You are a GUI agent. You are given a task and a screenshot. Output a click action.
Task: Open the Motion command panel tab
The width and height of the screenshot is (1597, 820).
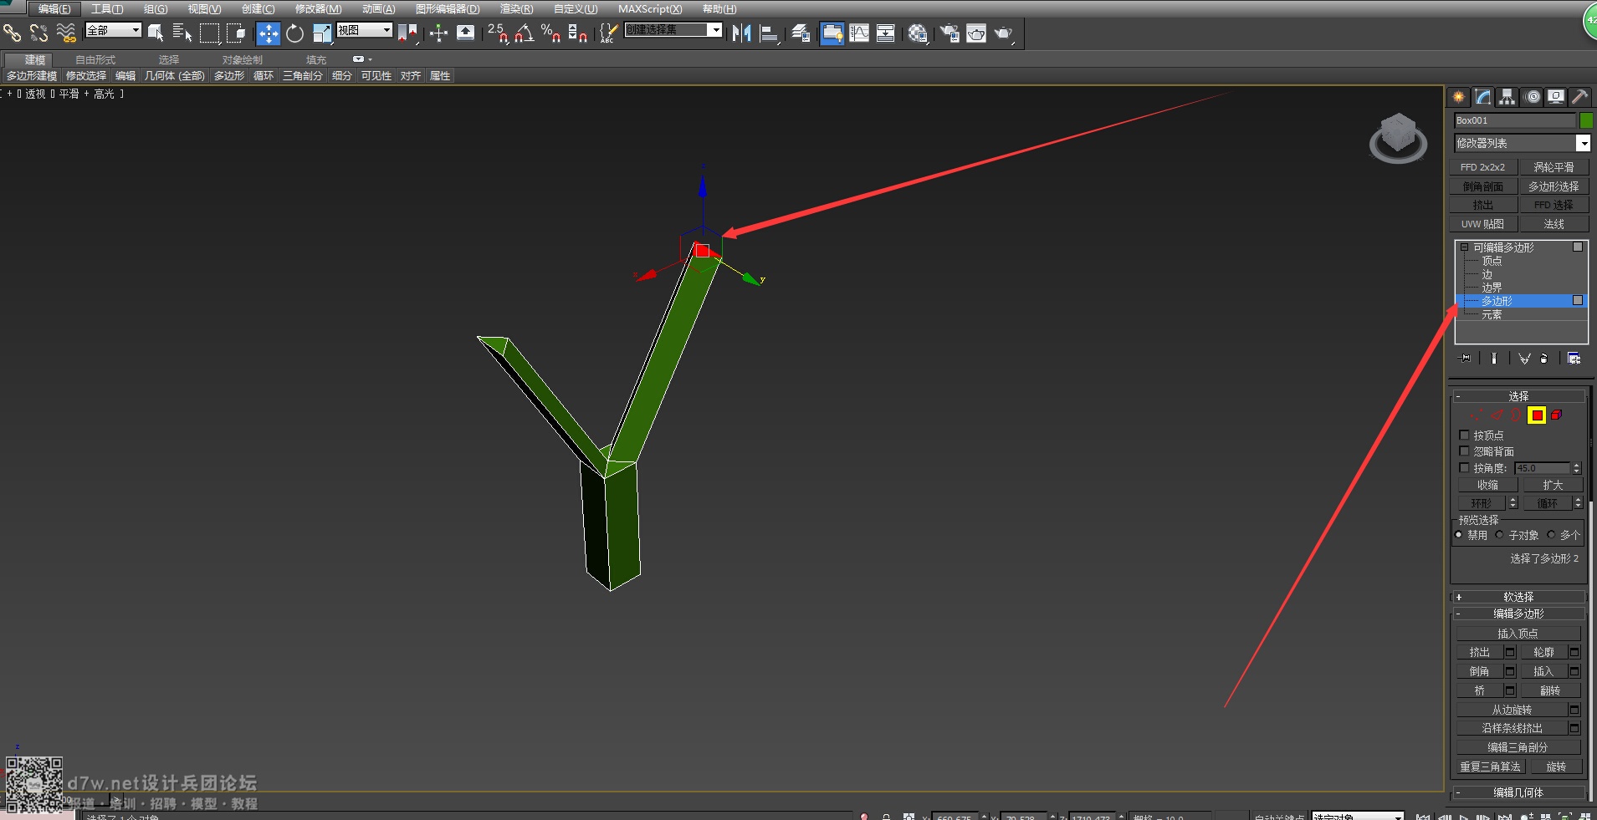click(x=1533, y=97)
